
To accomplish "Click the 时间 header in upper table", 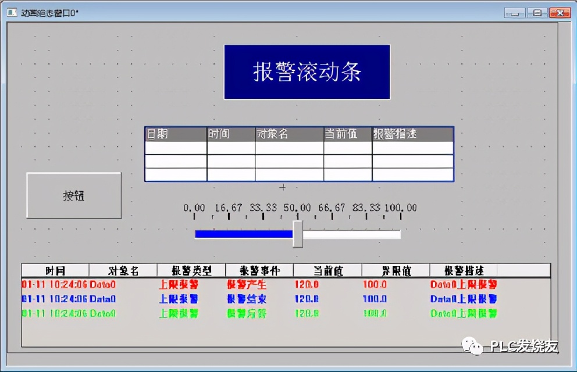I will point(231,134).
